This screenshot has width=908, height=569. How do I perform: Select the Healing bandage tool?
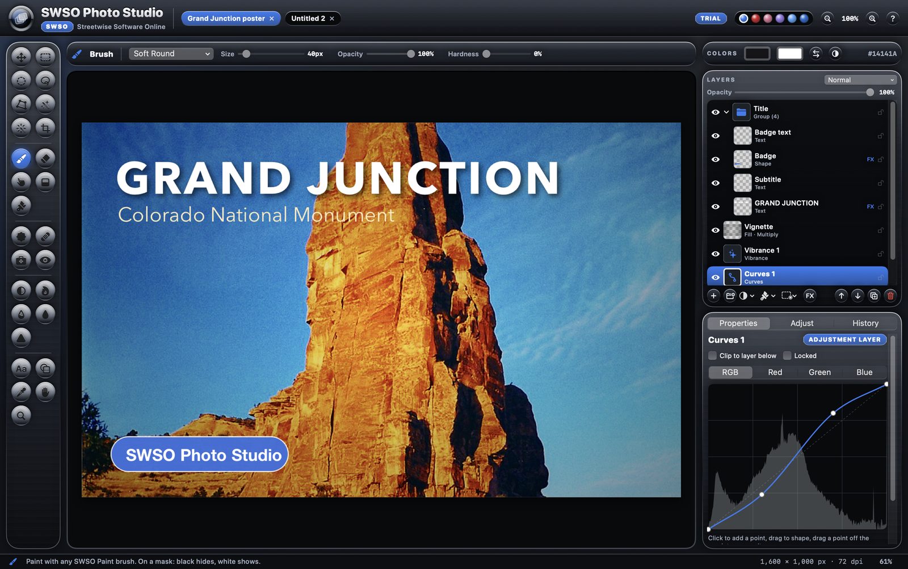[45, 235]
